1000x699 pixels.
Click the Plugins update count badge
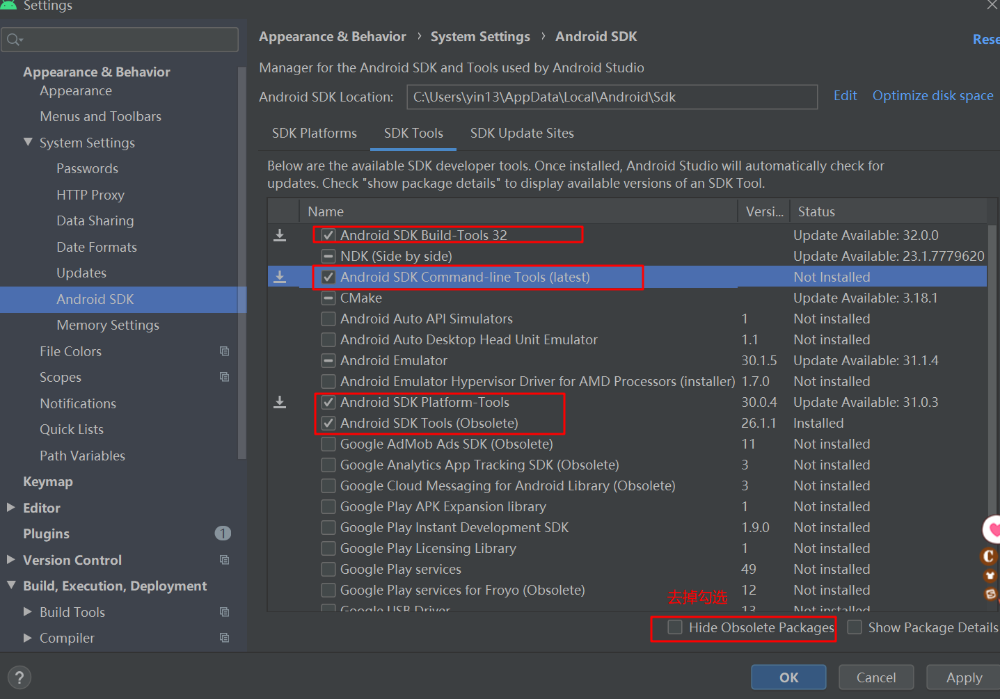tap(223, 533)
